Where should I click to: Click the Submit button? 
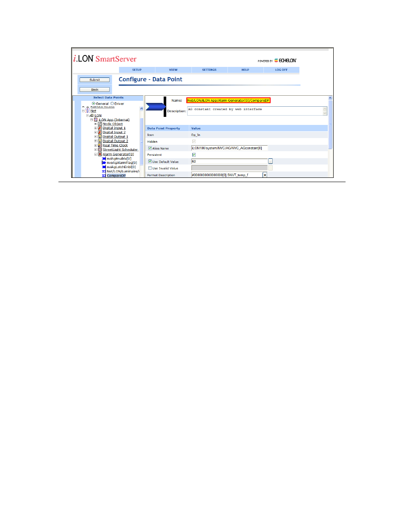click(95, 80)
